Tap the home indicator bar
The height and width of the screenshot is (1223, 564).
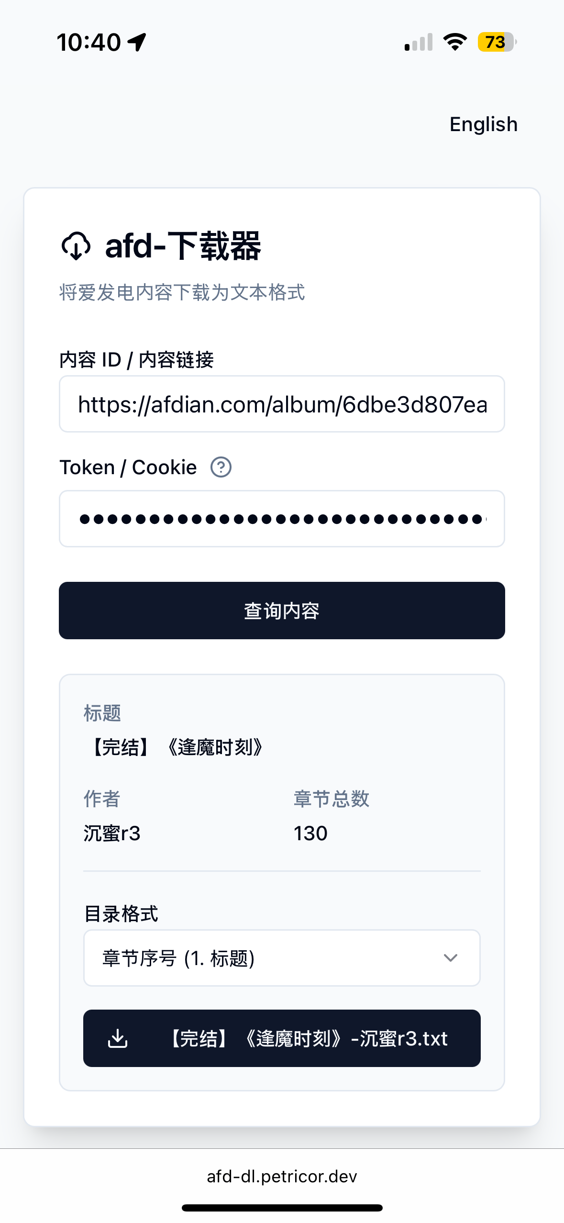click(282, 1208)
